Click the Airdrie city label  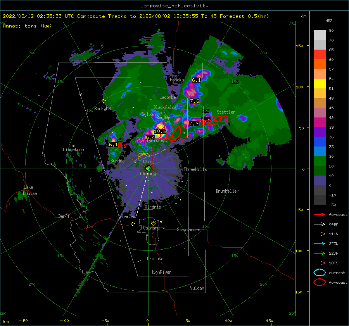153,207
